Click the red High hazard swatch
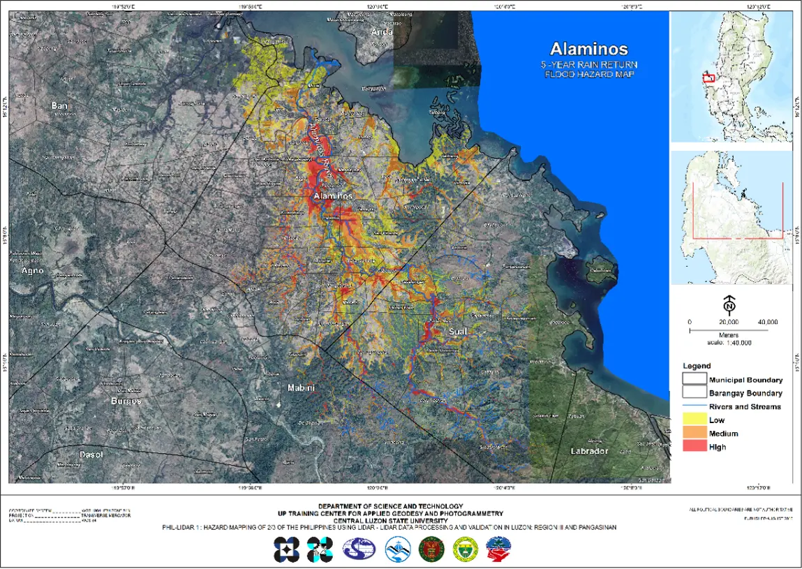The width and height of the screenshot is (802, 569). [x=695, y=446]
